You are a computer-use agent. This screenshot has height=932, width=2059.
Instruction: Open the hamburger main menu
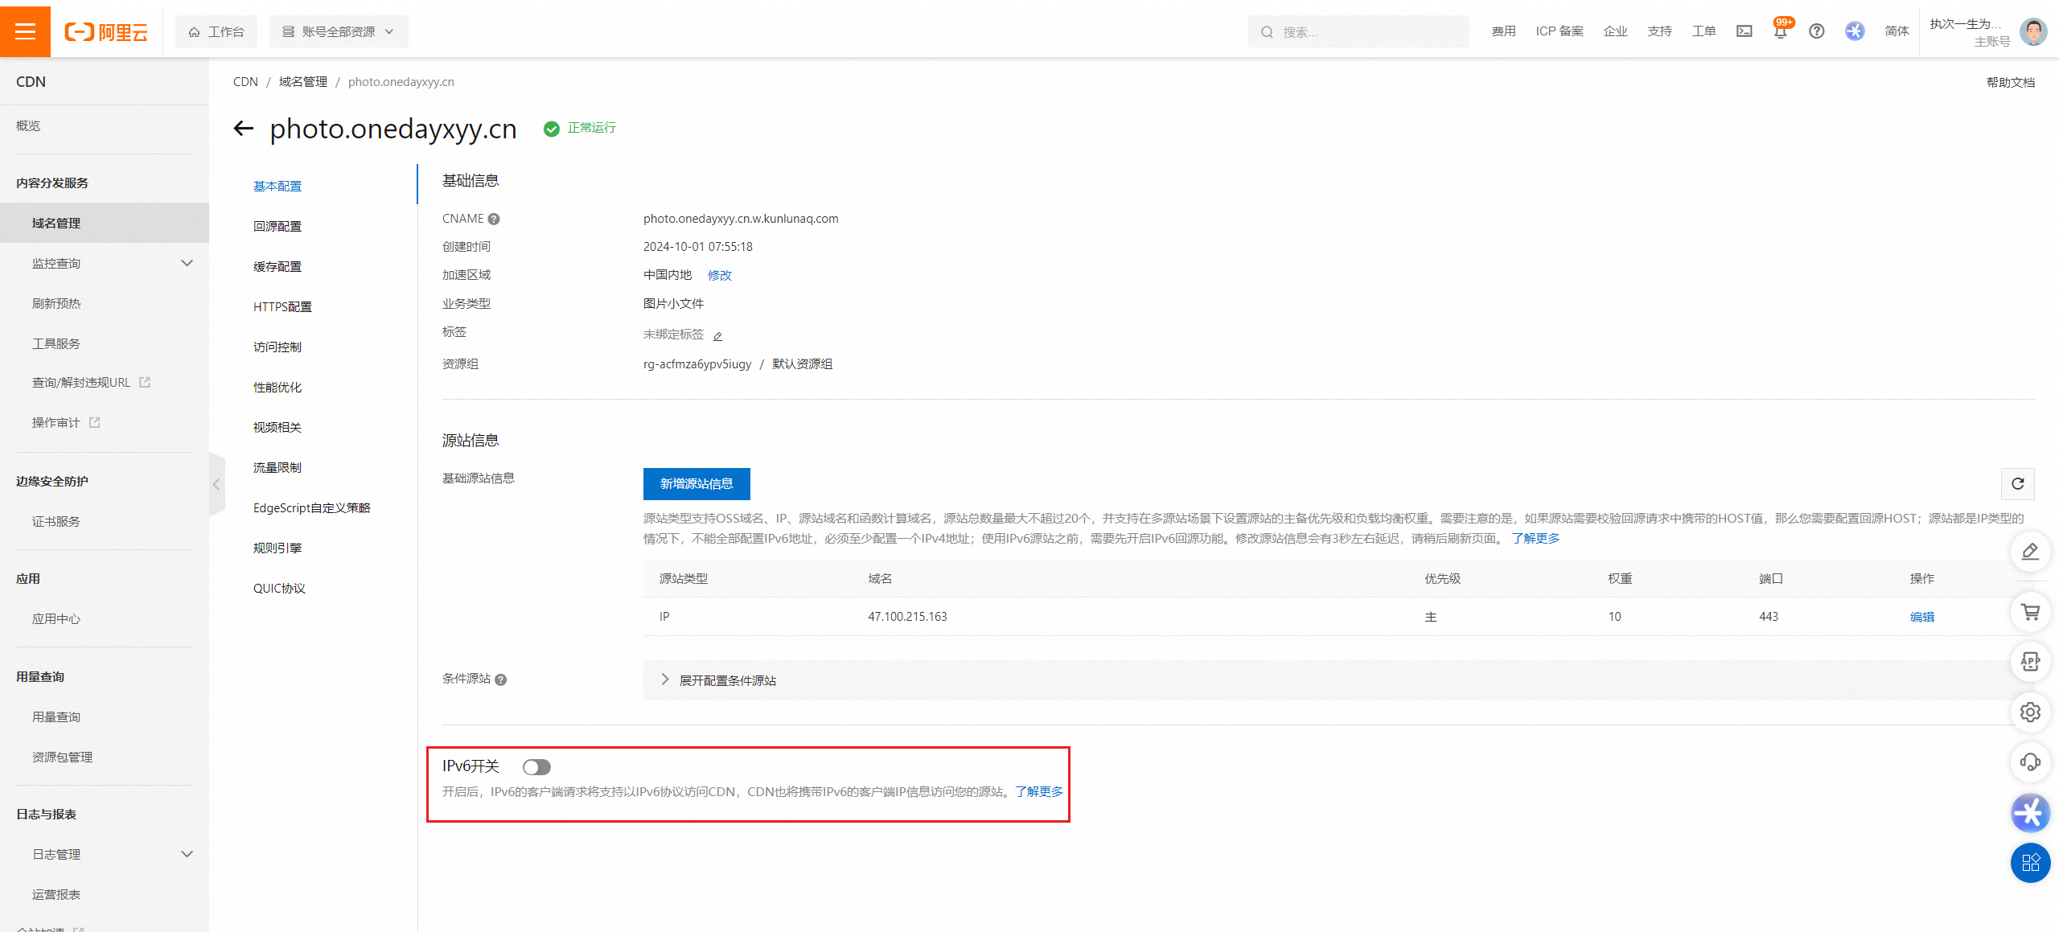coord(25,31)
